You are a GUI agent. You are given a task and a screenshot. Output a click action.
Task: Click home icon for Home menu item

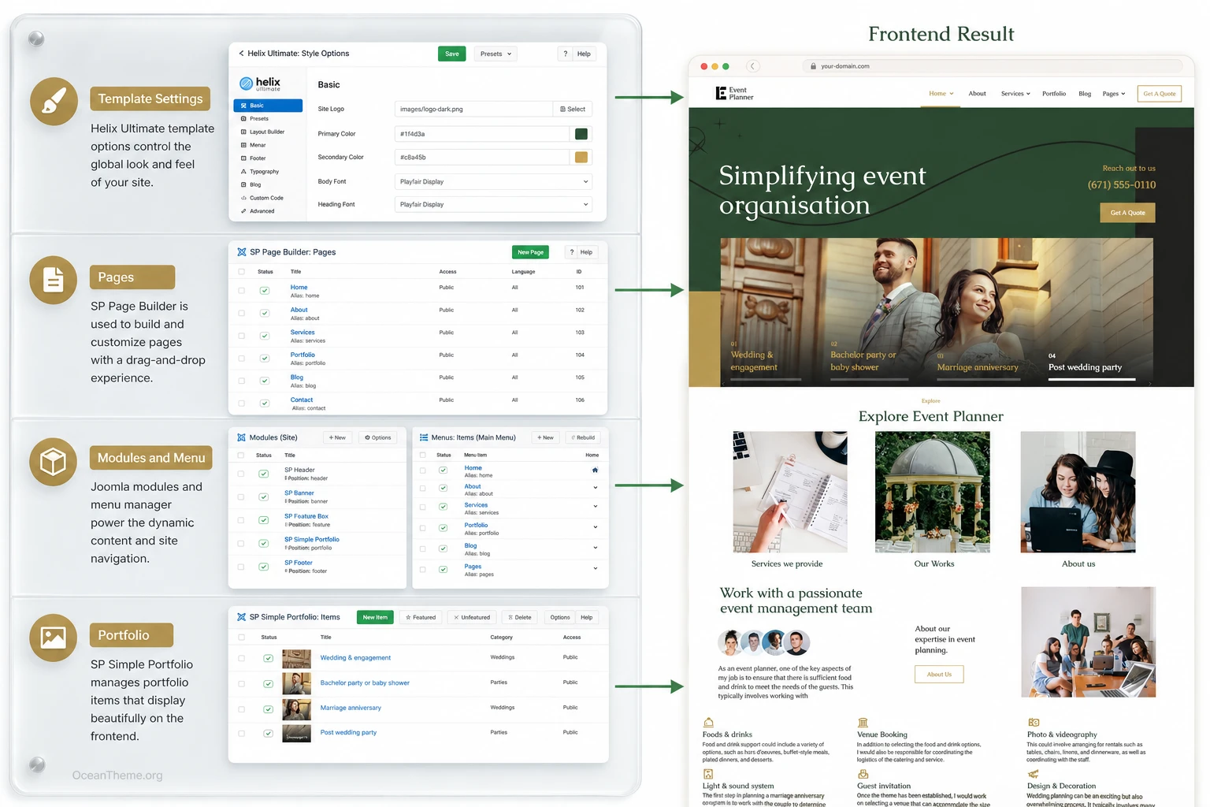pyautogui.click(x=595, y=470)
